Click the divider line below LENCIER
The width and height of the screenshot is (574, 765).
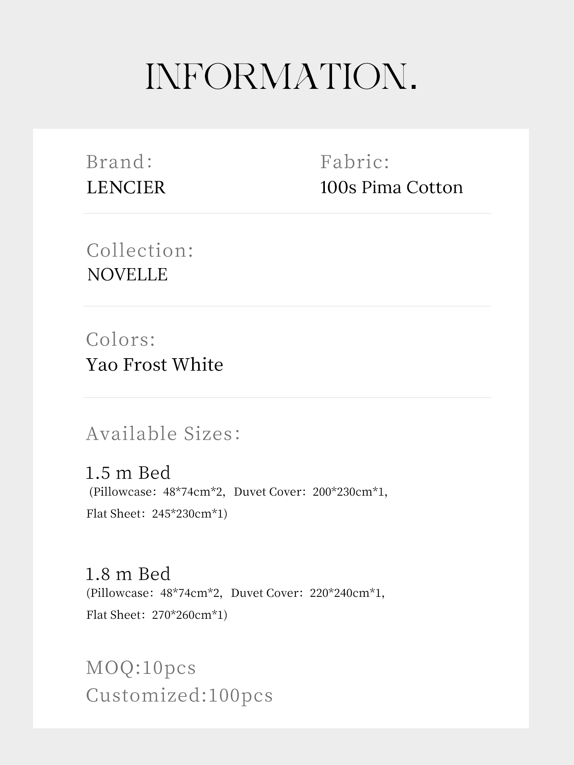pyautogui.click(x=287, y=214)
